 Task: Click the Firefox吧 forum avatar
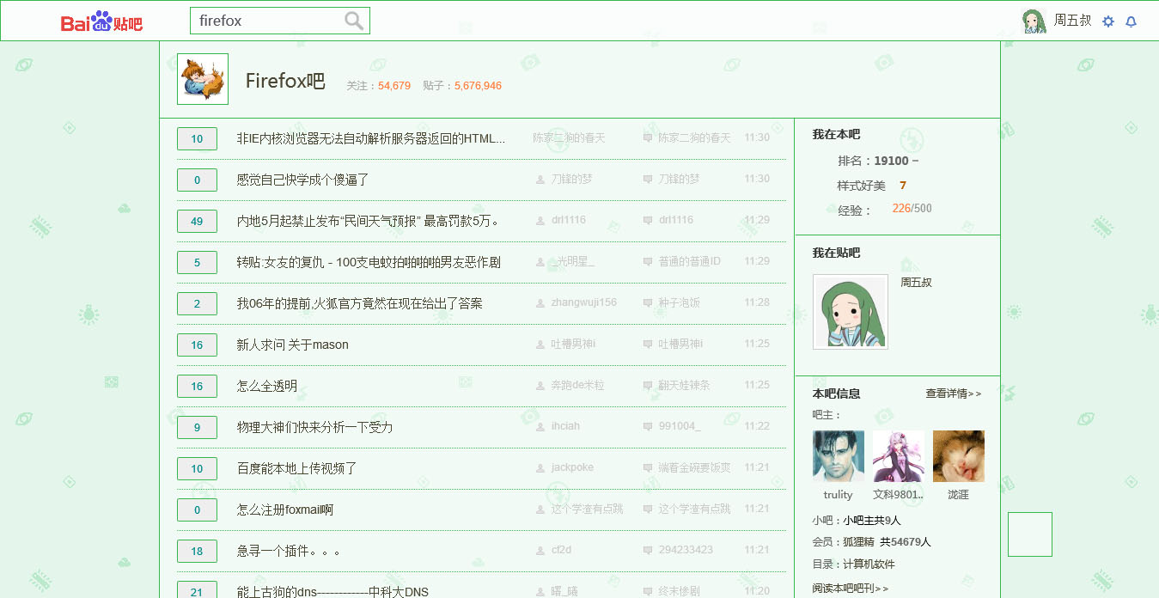coord(202,80)
